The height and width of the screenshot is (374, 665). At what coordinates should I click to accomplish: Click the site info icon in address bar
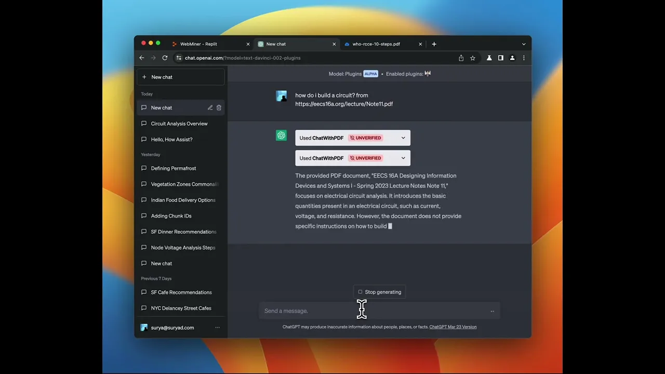[179, 58]
